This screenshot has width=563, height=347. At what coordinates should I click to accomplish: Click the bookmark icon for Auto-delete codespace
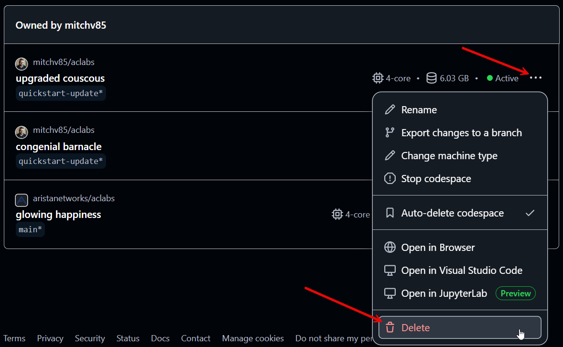point(390,213)
